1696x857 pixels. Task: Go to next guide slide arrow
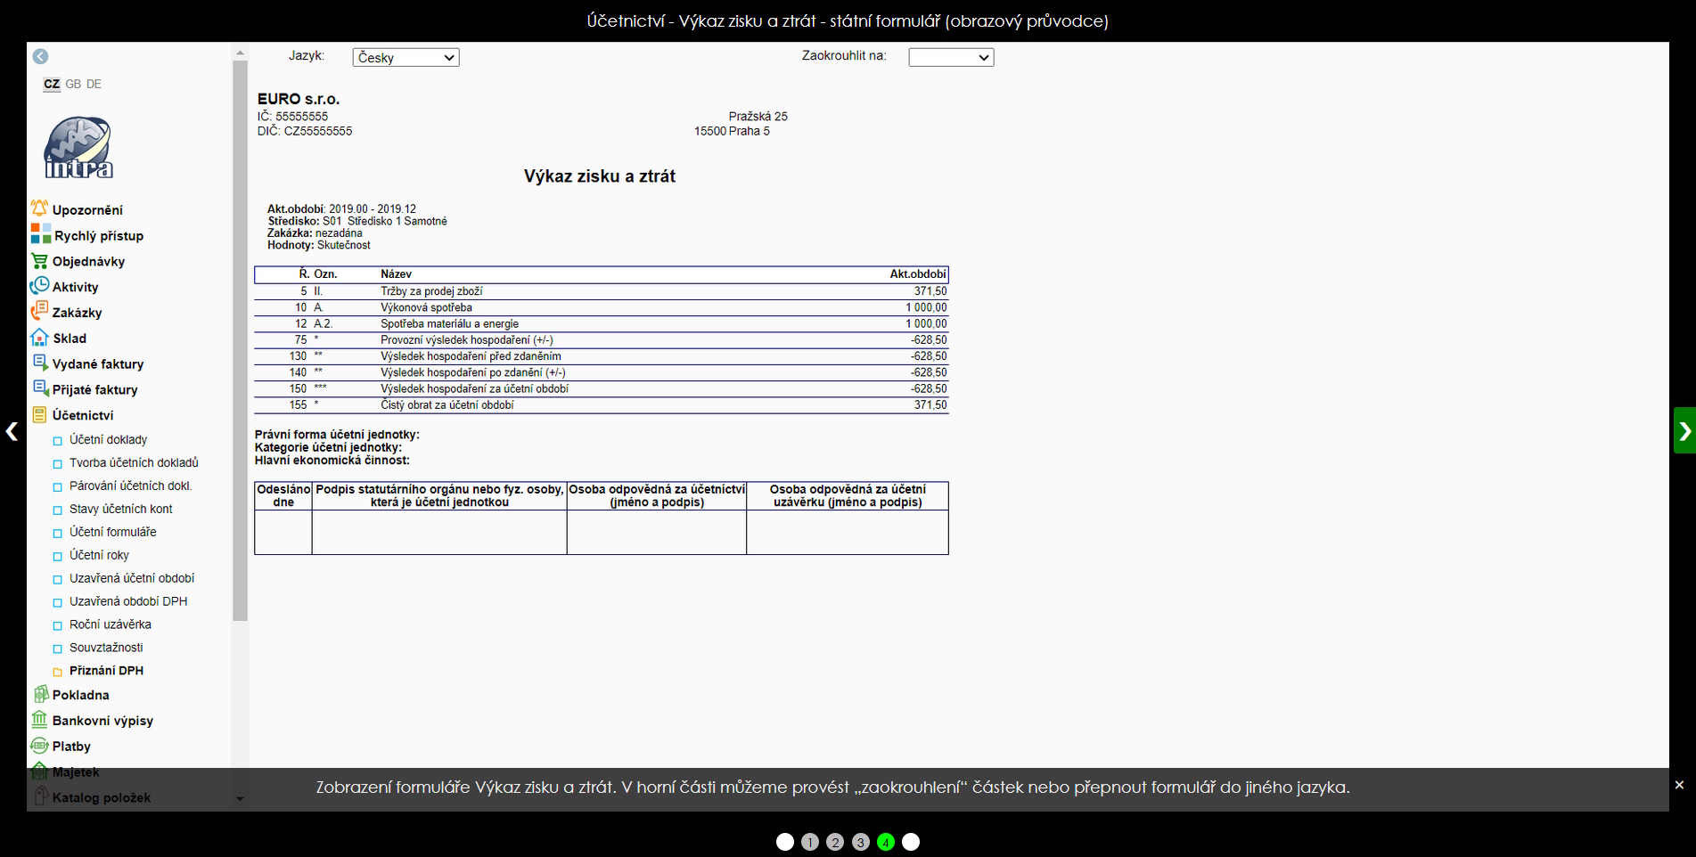[1684, 431]
